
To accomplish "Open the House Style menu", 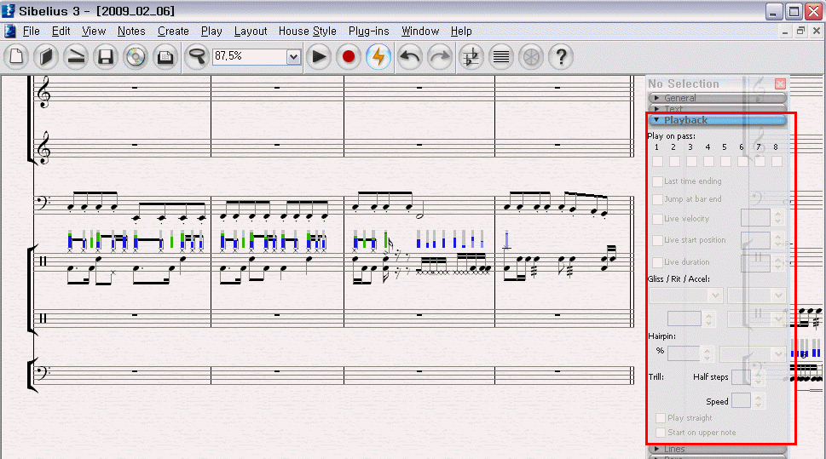I will (x=307, y=32).
